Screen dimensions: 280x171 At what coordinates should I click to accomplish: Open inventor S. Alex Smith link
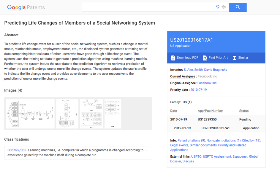point(193,70)
